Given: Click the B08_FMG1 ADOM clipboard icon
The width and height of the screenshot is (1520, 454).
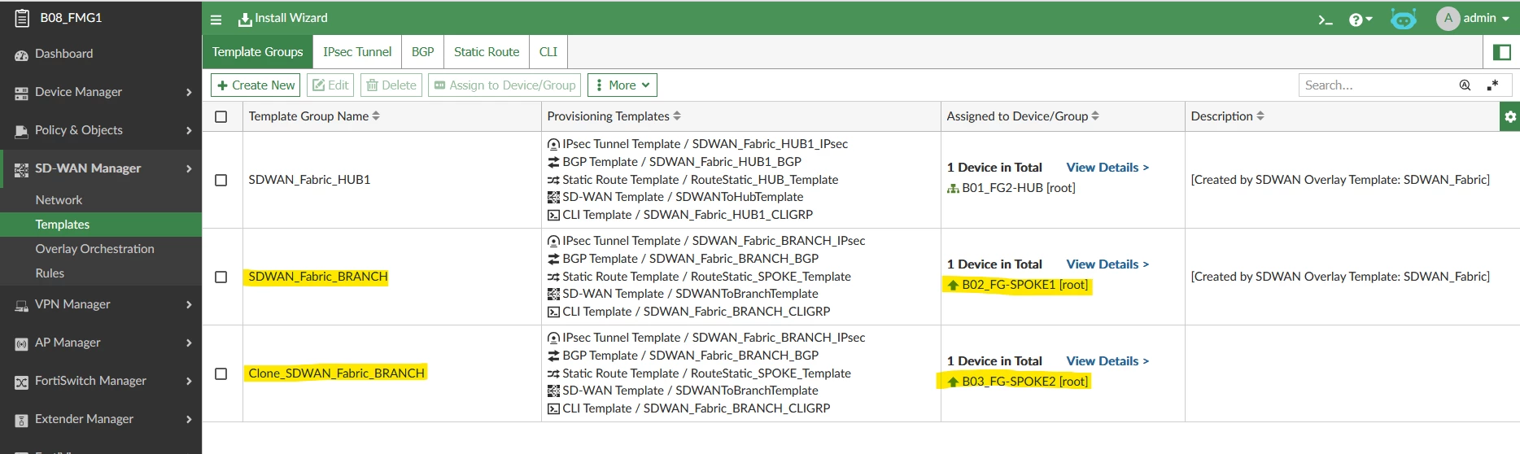Looking at the screenshot, I should click(22, 18).
